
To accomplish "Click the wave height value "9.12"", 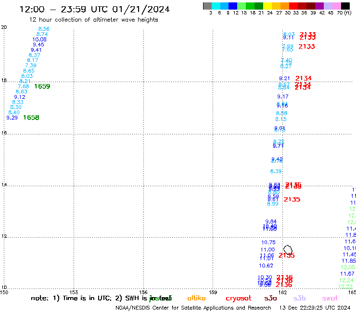I will point(20,97).
